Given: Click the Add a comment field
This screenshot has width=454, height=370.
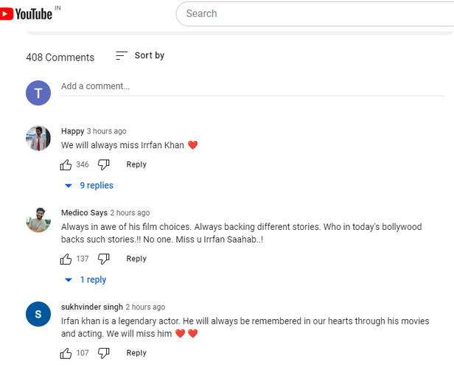Looking at the screenshot, I should click(x=252, y=86).
